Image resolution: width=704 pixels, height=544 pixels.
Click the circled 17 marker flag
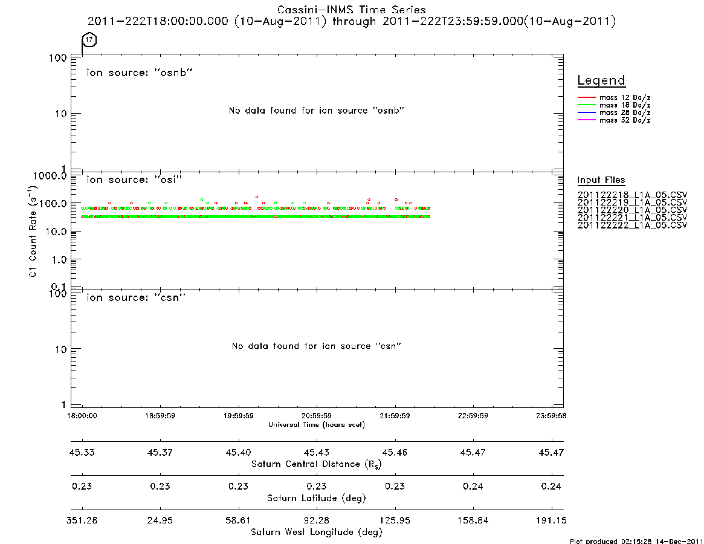[x=89, y=39]
